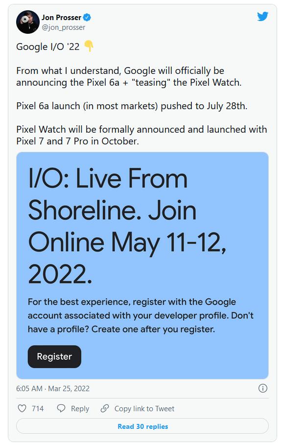Screen dimensions: 282x445
Task: Click the chain link copy icon
Action: pos(105,408)
